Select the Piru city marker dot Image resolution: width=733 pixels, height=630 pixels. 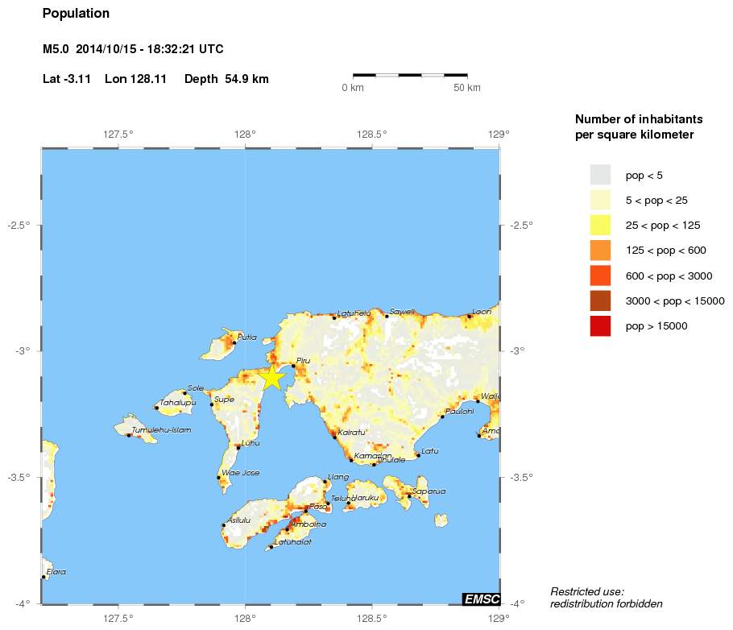[x=293, y=366]
